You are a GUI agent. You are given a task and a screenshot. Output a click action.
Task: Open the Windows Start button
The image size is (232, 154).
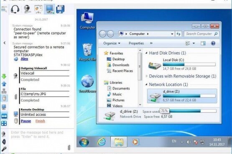tap(84, 142)
